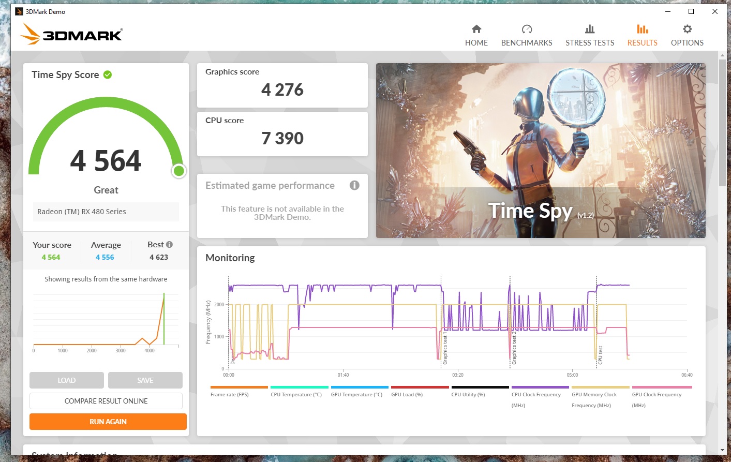Open the Home page icon

coord(476,29)
